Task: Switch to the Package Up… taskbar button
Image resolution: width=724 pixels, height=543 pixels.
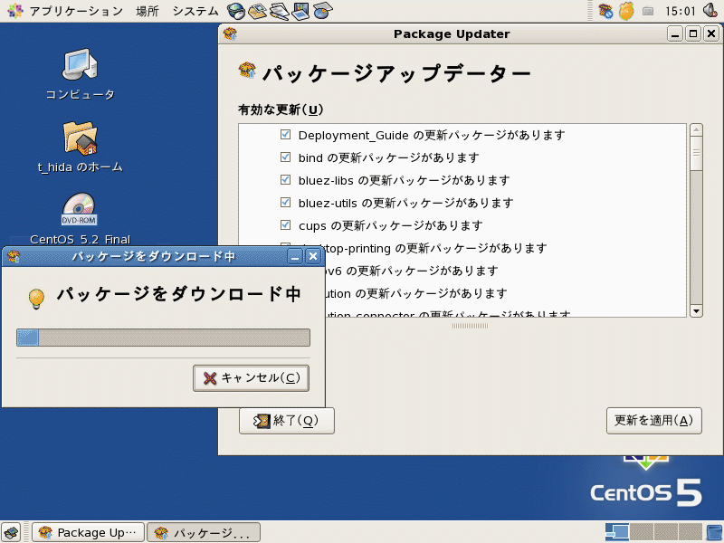Action: 88,532
